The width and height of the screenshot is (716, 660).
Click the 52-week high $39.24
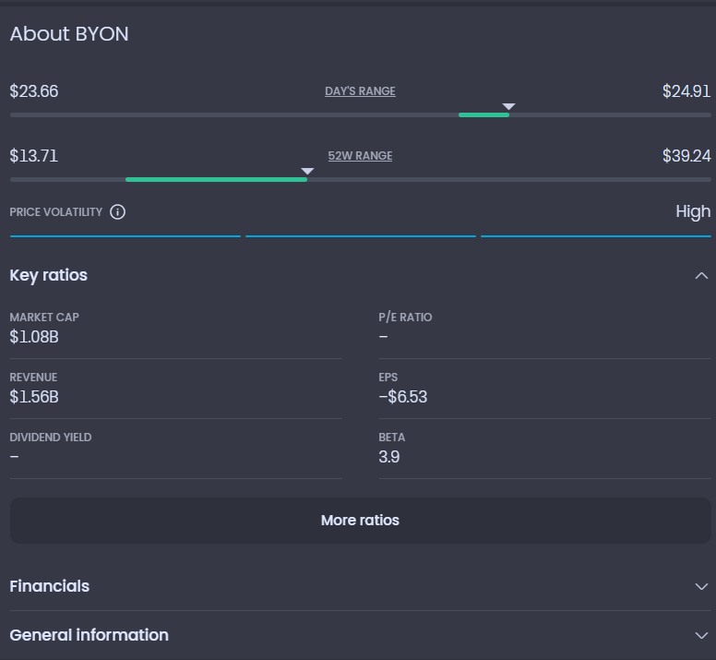pyautogui.click(x=686, y=156)
